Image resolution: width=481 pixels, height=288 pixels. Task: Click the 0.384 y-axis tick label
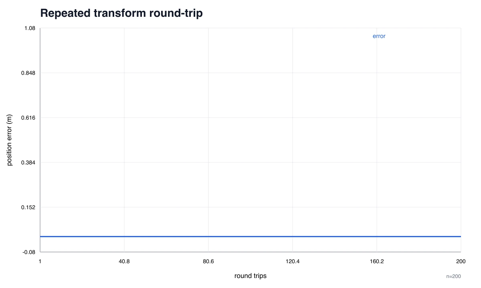click(x=28, y=162)
